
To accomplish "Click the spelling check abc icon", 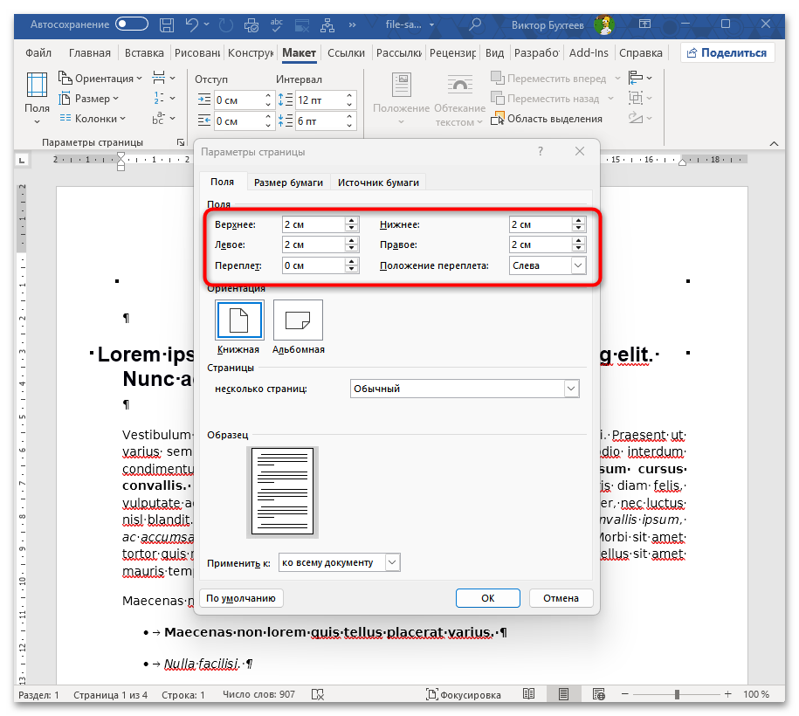I will (x=277, y=24).
